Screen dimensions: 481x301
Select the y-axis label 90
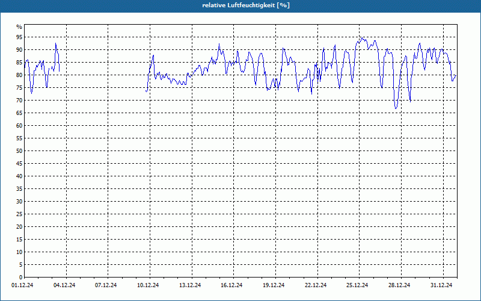[19, 50]
